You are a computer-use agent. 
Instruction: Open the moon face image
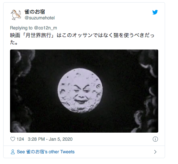[84, 91]
